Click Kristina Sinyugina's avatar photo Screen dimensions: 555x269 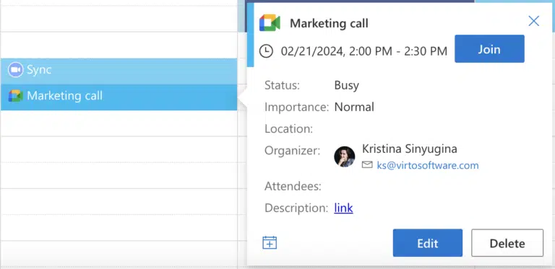345,156
